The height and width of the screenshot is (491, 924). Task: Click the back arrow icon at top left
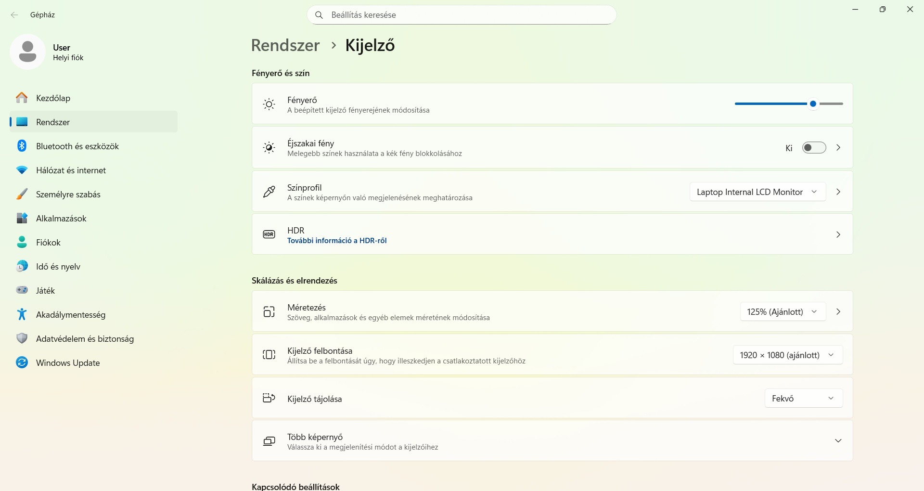14,15
